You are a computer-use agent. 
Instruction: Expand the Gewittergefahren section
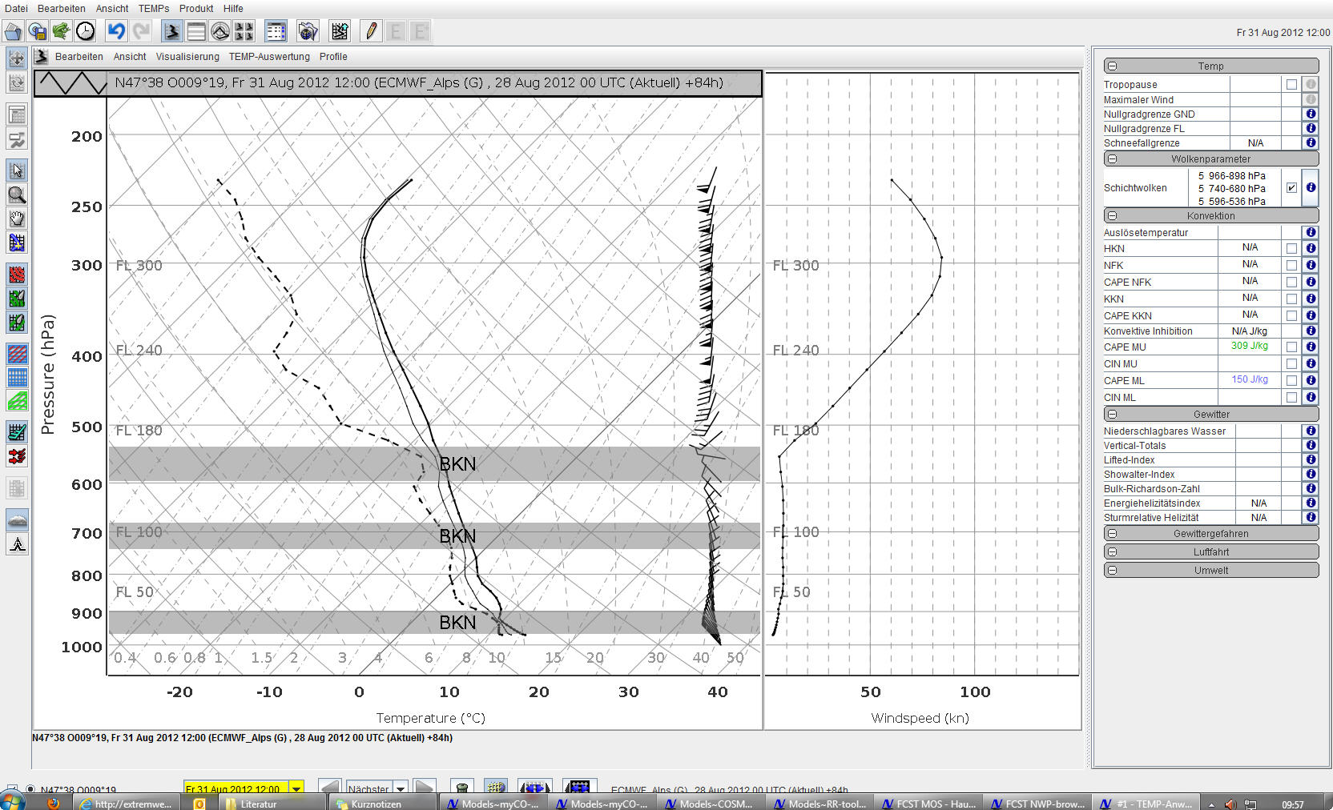[1113, 534]
